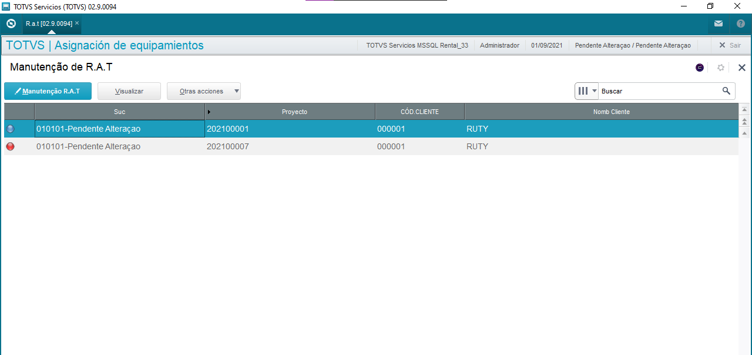This screenshot has width=752, height=355.
Task: Sort by the Nomb Cliente column header
Action: pyautogui.click(x=602, y=112)
